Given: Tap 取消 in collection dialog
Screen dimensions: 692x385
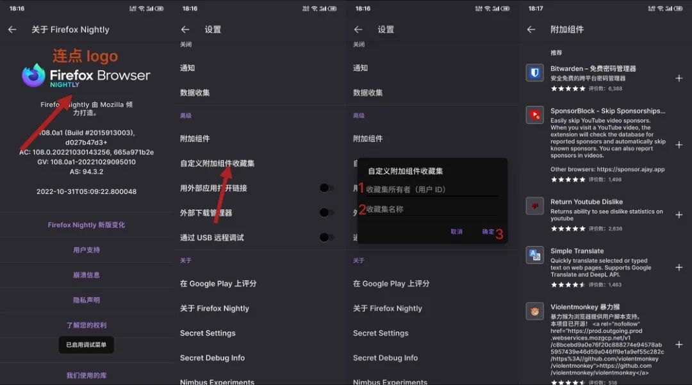Looking at the screenshot, I should [x=456, y=231].
